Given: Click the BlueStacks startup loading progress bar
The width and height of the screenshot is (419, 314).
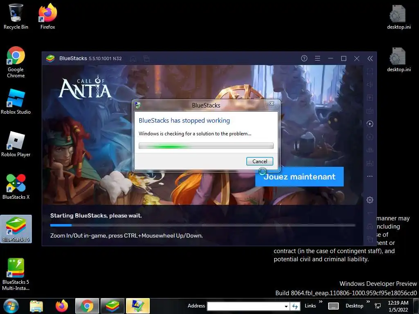Looking at the screenshot, I should click(203, 225).
